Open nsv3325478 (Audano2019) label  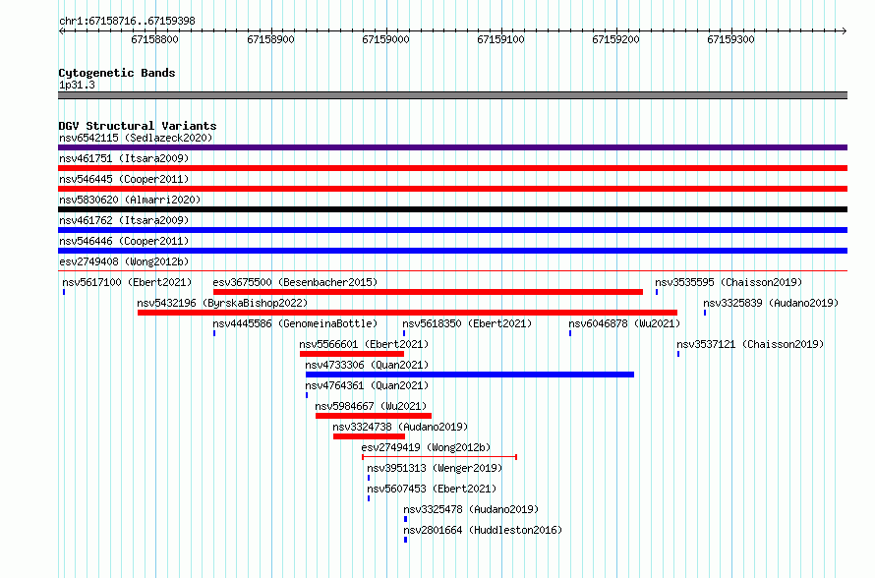click(x=471, y=509)
